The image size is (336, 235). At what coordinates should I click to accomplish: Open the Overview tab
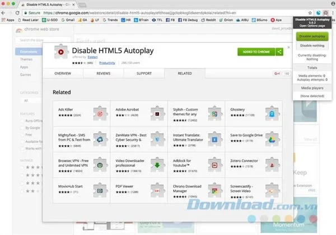[x=63, y=73]
